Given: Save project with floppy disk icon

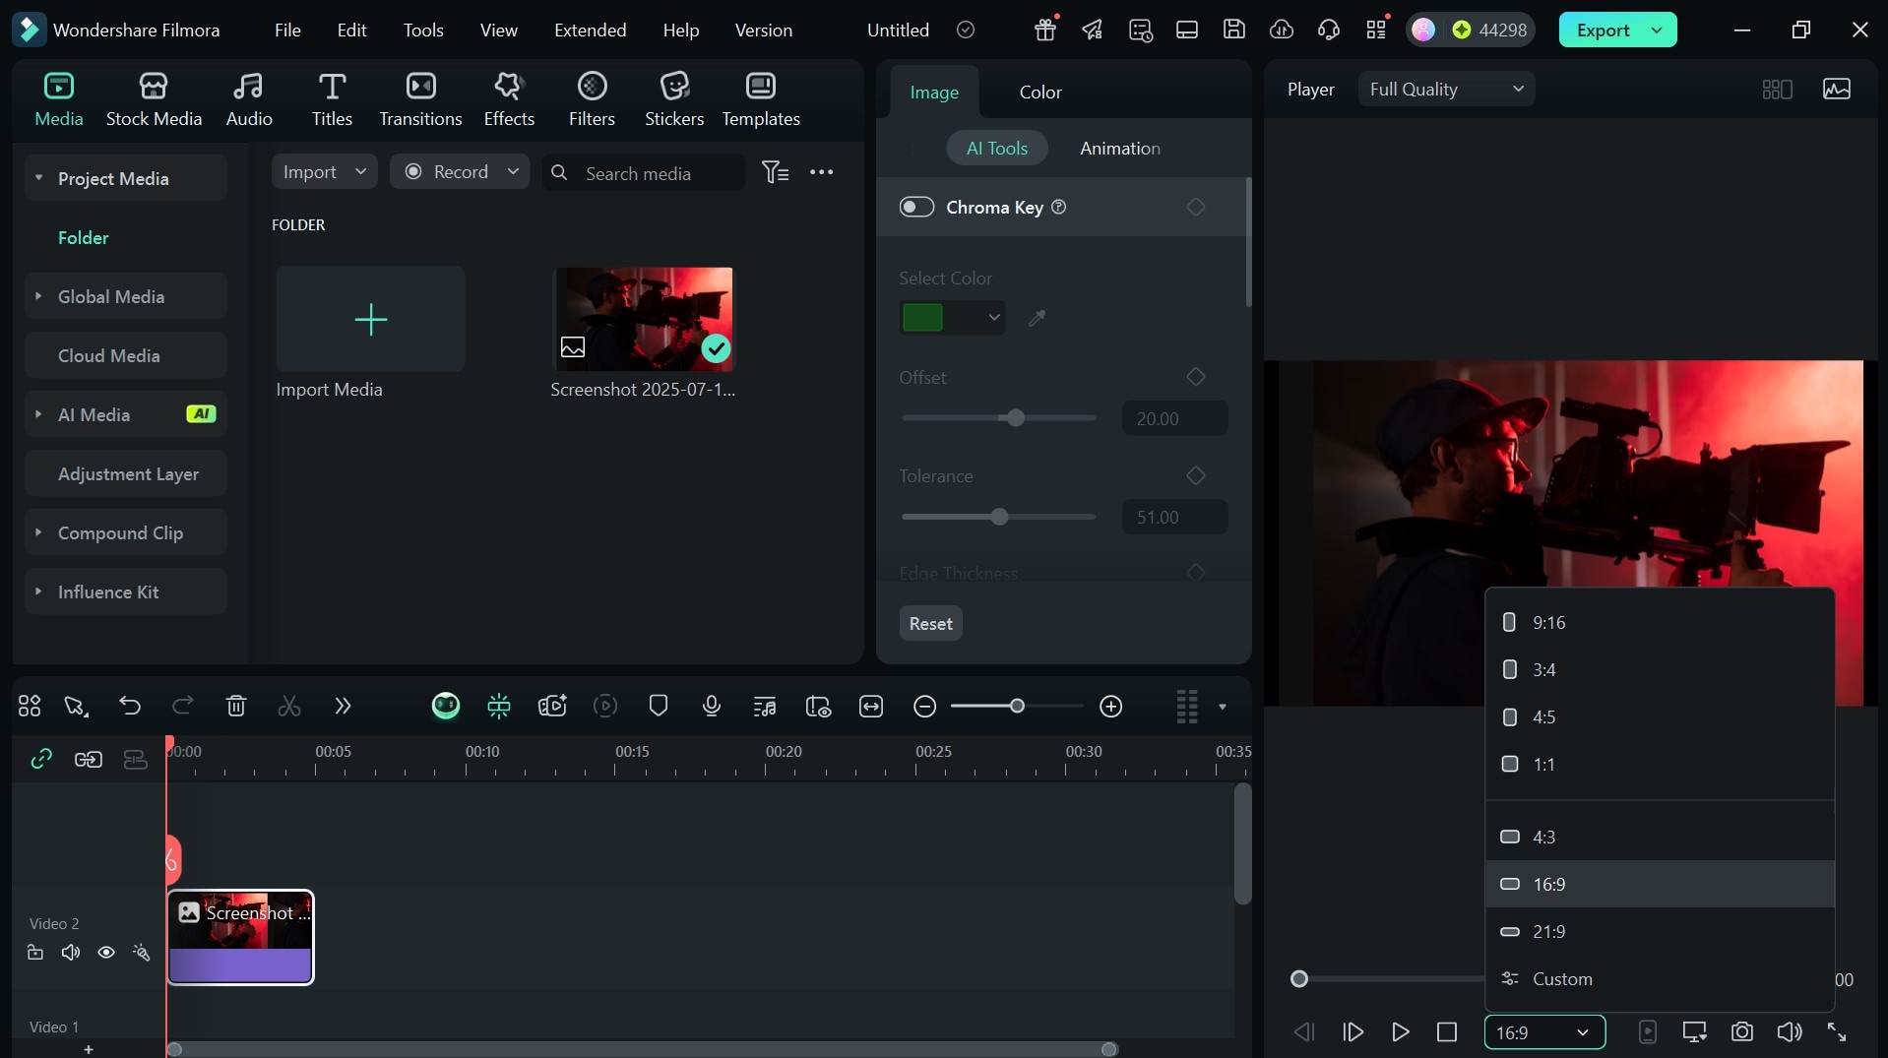Looking at the screenshot, I should pyautogui.click(x=1234, y=30).
